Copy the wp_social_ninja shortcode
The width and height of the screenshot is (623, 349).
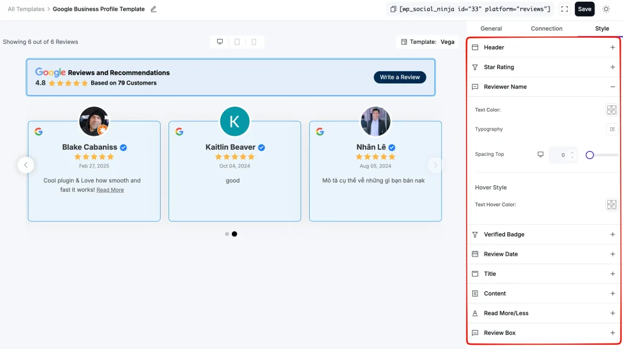(x=393, y=9)
